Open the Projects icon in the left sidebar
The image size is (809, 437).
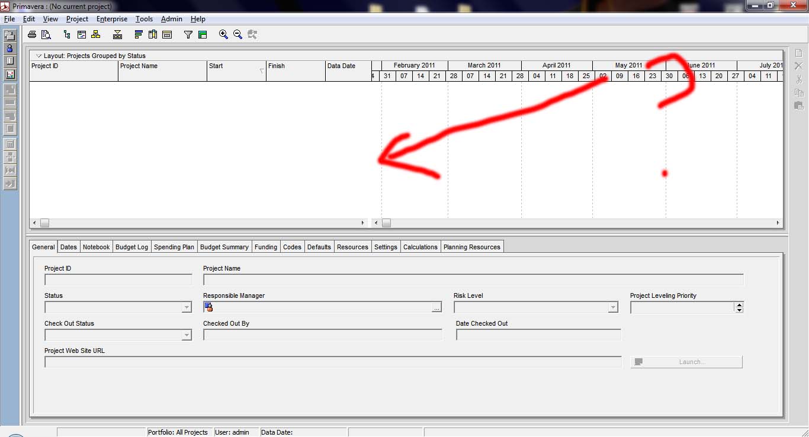pos(10,36)
